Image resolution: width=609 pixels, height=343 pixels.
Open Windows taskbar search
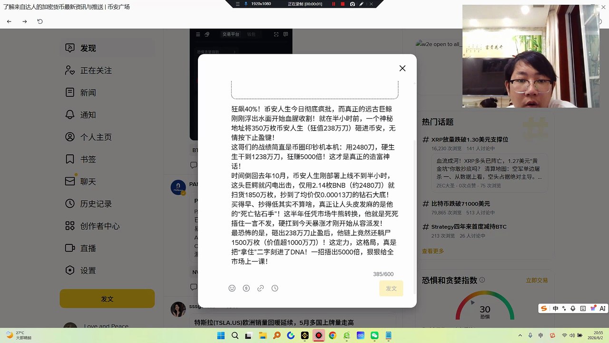pos(235,335)
